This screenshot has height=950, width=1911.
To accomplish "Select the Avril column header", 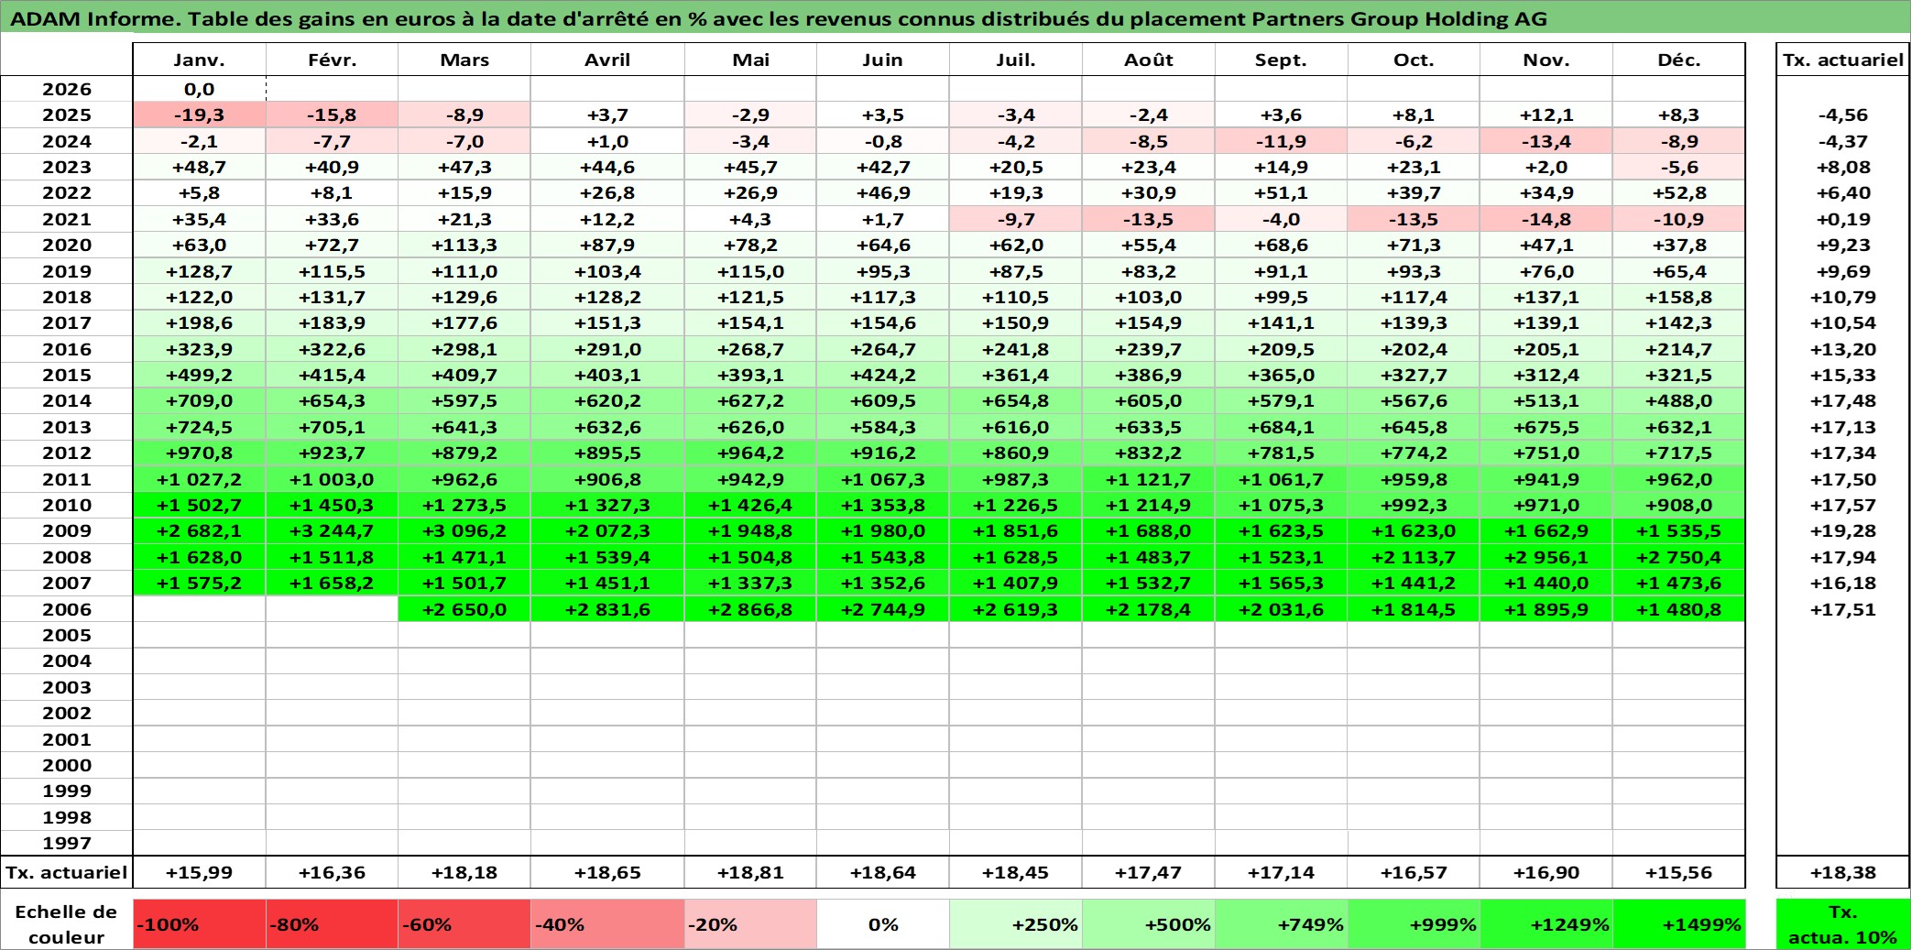I will 607,60.
